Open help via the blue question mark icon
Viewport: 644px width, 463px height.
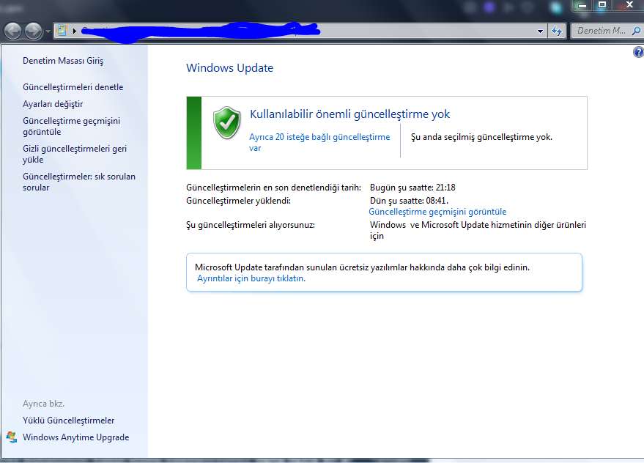637,53
